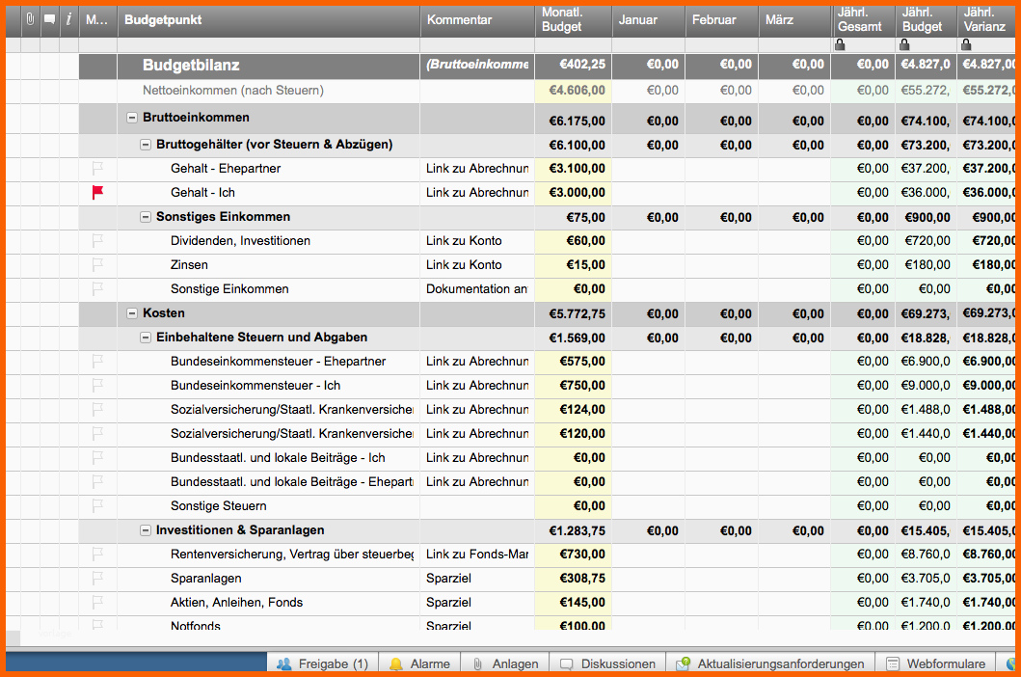
Task: Select the €1.569,00 Einbehaltene Steuern total
Action: [573, 338]
